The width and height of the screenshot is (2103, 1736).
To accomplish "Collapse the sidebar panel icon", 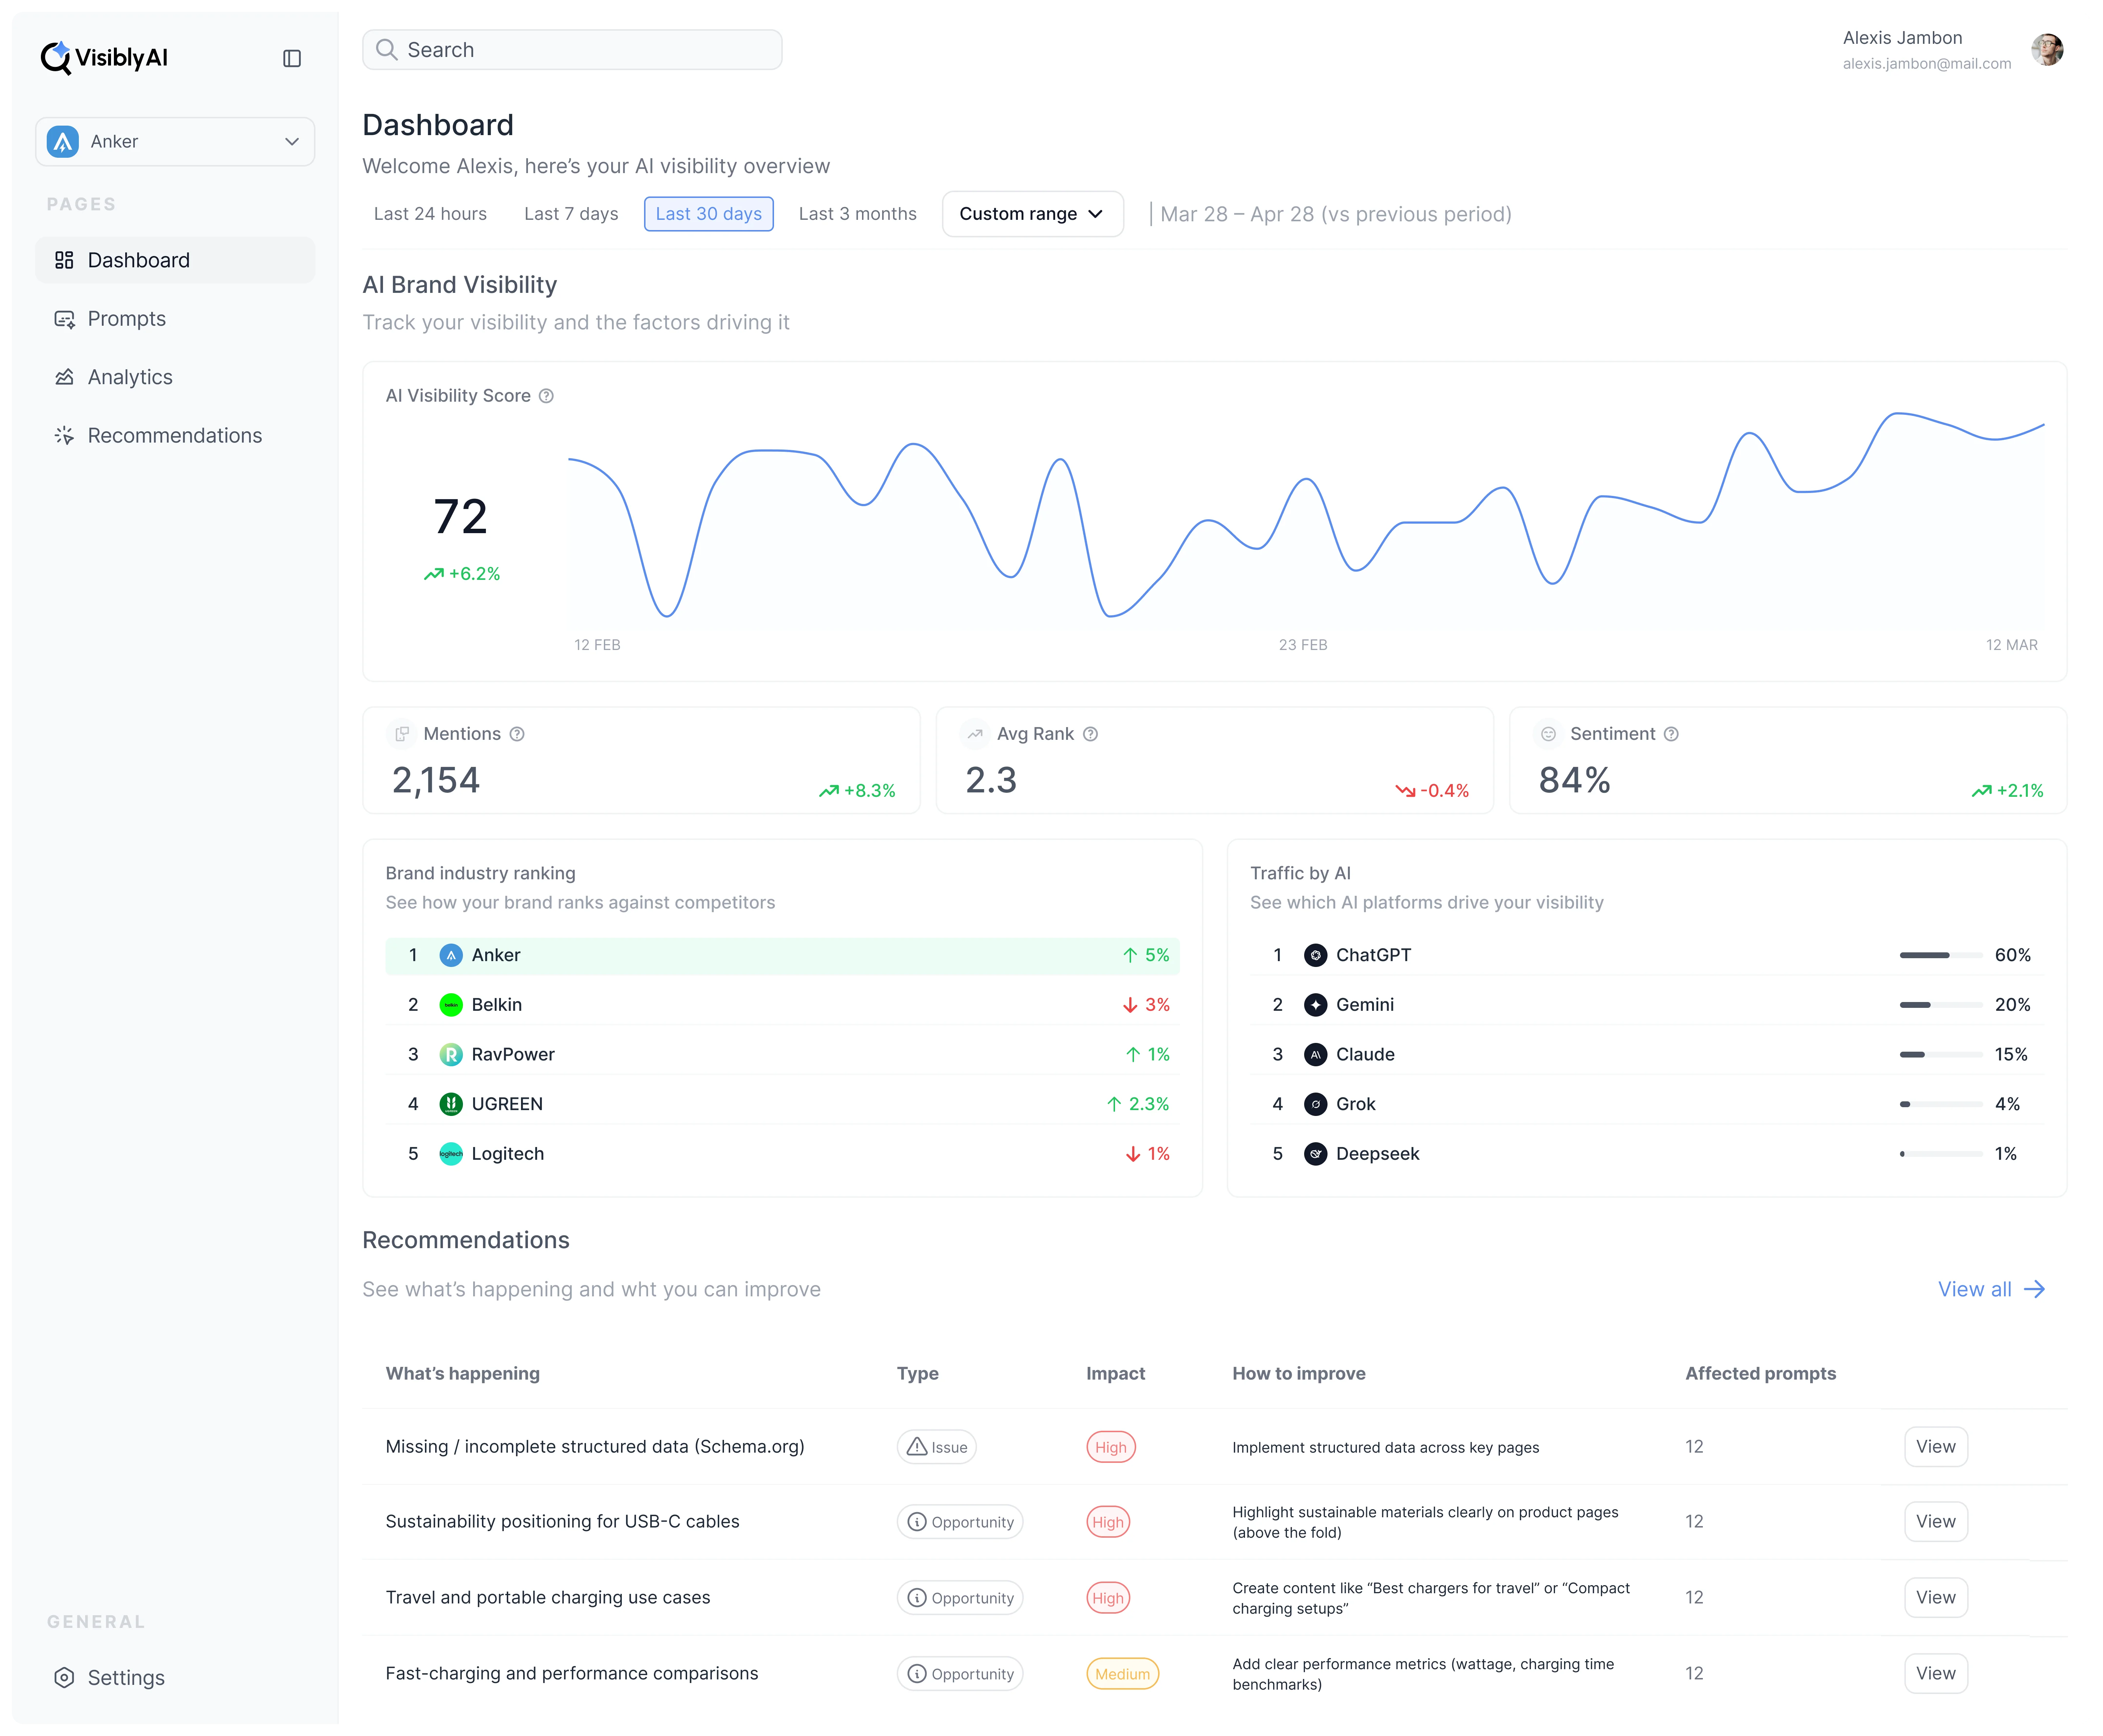I will [292, 58].
